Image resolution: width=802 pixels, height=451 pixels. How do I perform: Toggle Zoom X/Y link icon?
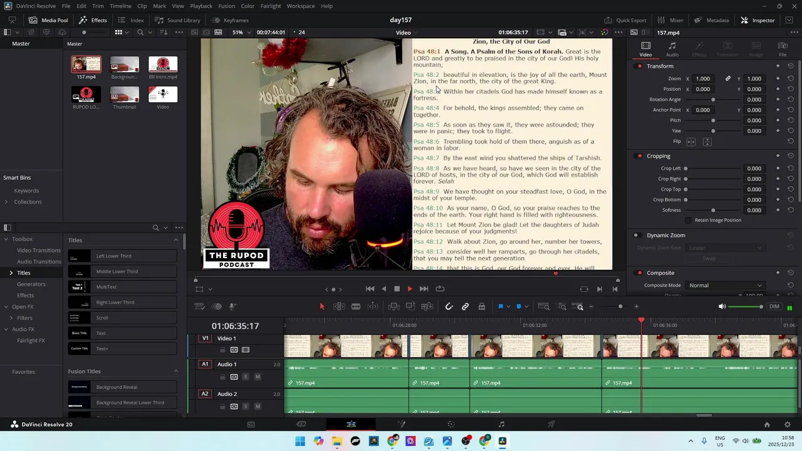728,79
